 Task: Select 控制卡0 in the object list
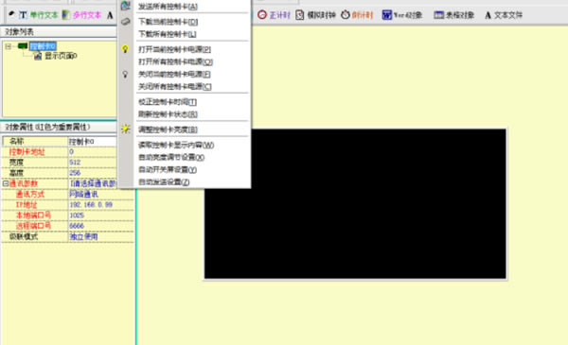tap(43, 46)
